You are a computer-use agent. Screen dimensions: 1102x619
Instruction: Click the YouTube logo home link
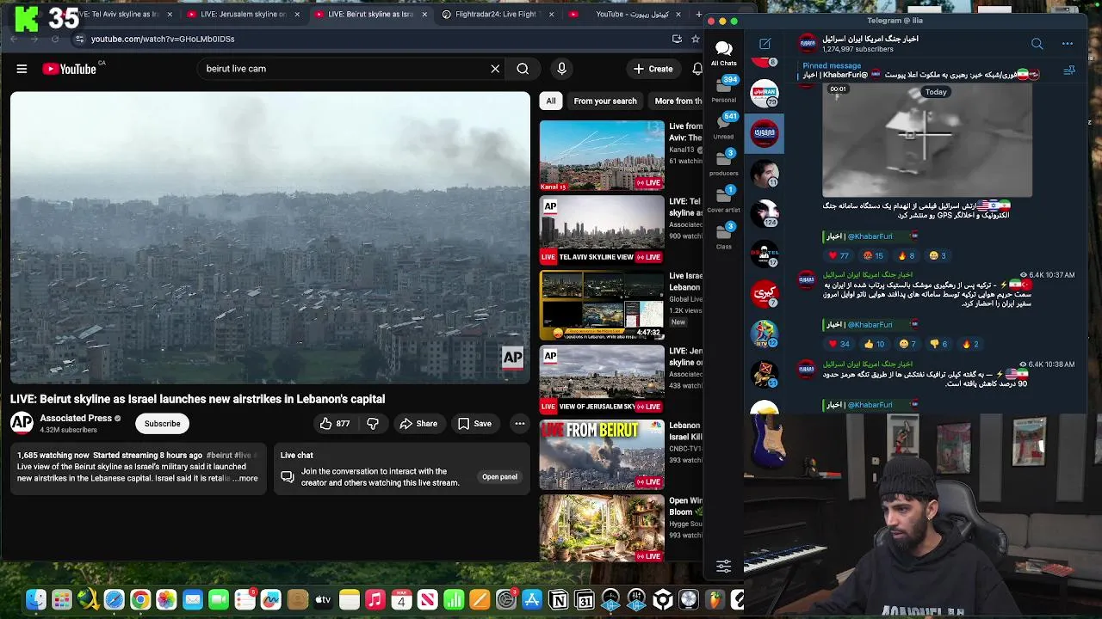[x=70, y=69]
